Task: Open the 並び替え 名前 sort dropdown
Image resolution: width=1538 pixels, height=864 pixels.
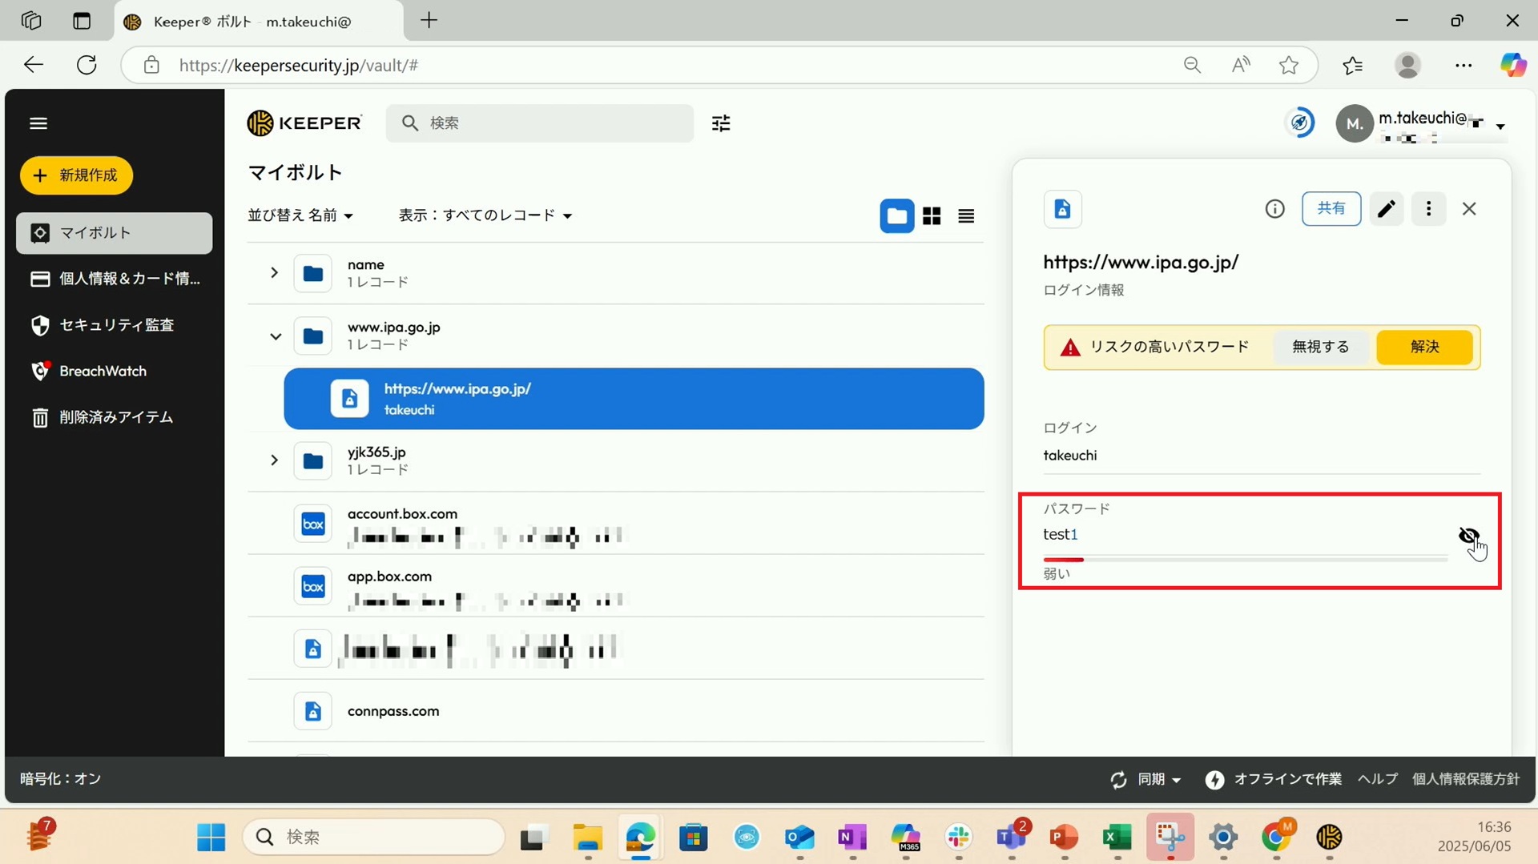Action: point(300,215)
